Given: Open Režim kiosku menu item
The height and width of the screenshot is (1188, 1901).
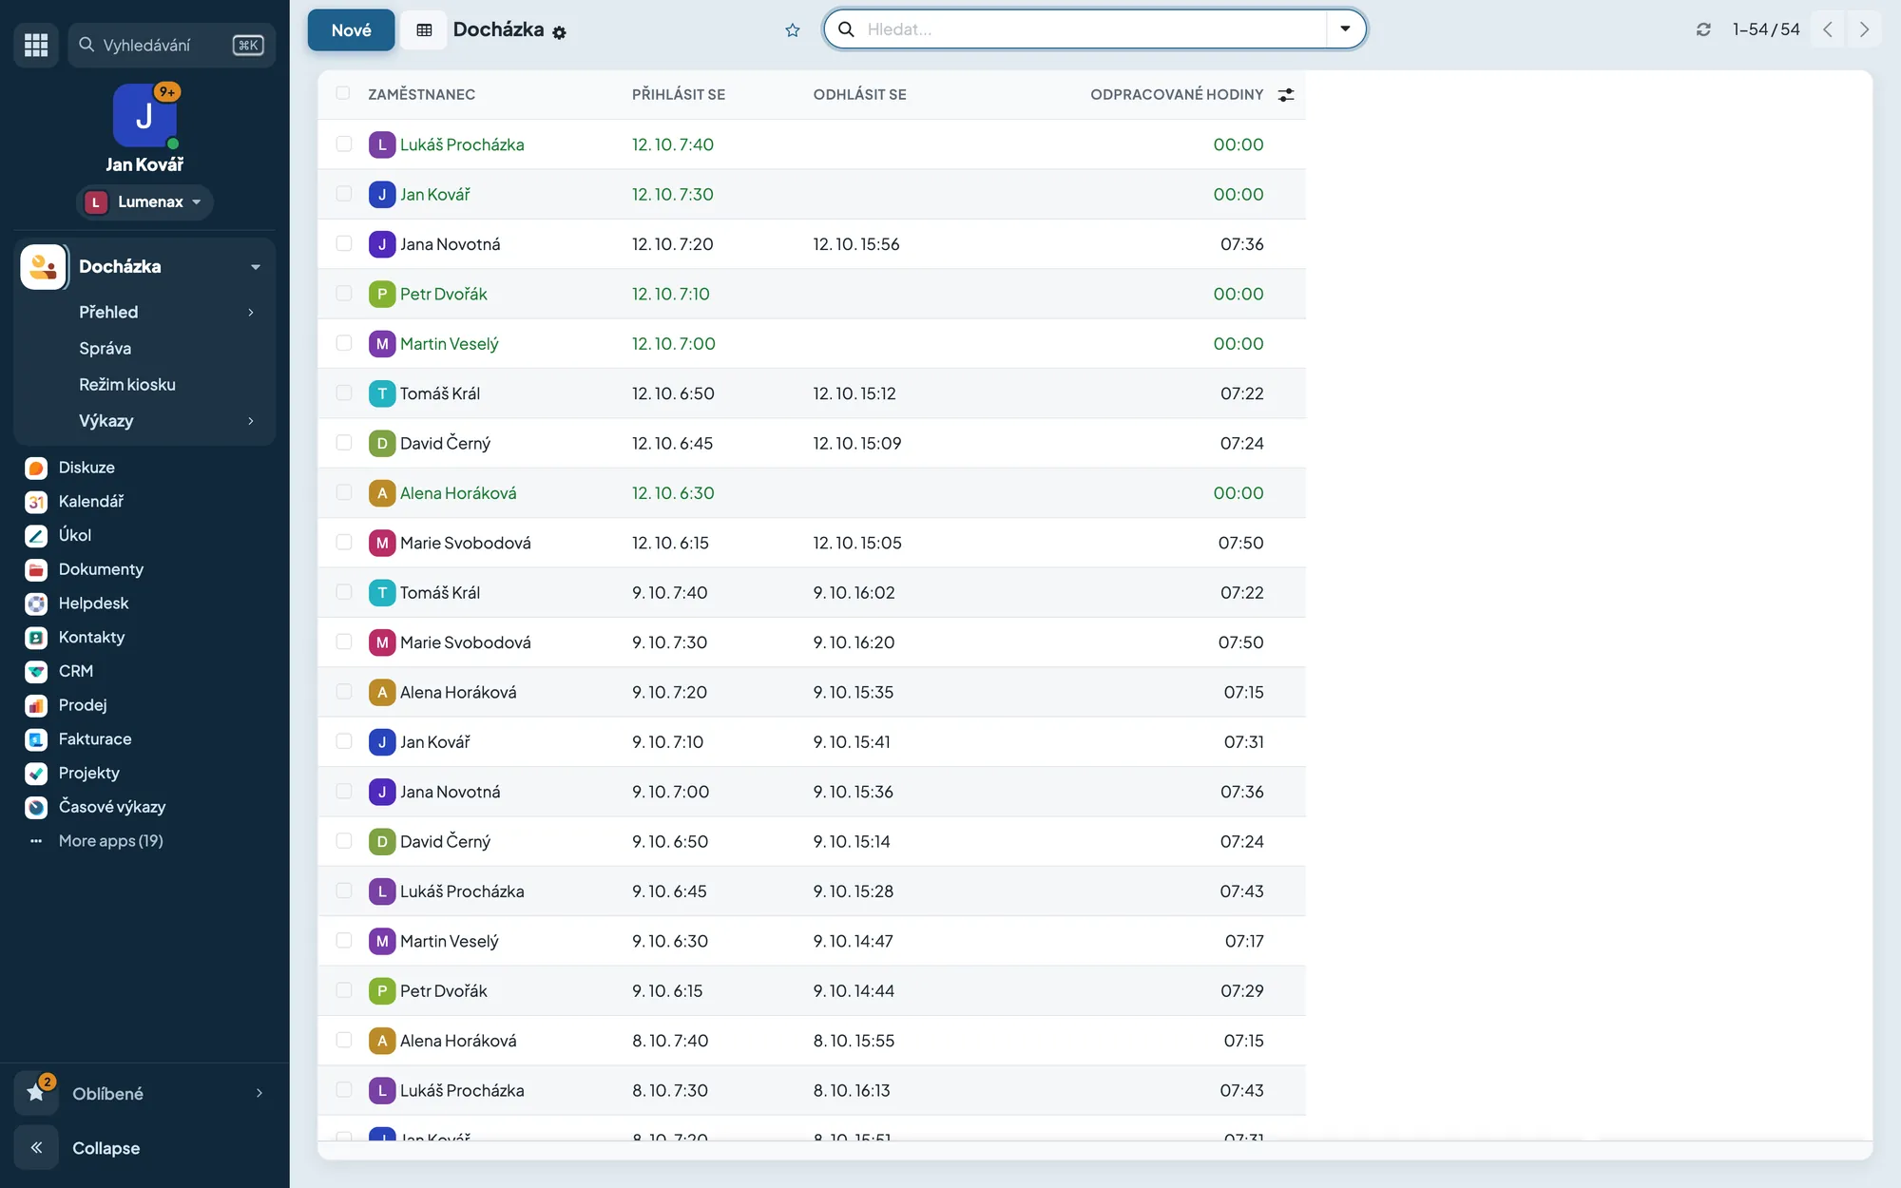Looking at the screenshot, I should click(x=126, y=385).
